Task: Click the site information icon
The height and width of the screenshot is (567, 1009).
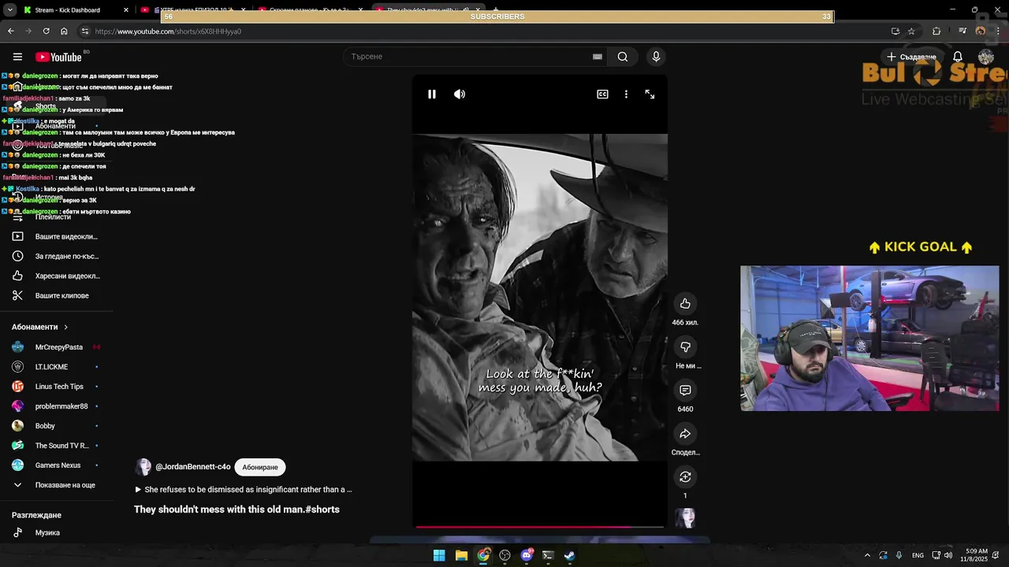Action: tap(85, 31)
